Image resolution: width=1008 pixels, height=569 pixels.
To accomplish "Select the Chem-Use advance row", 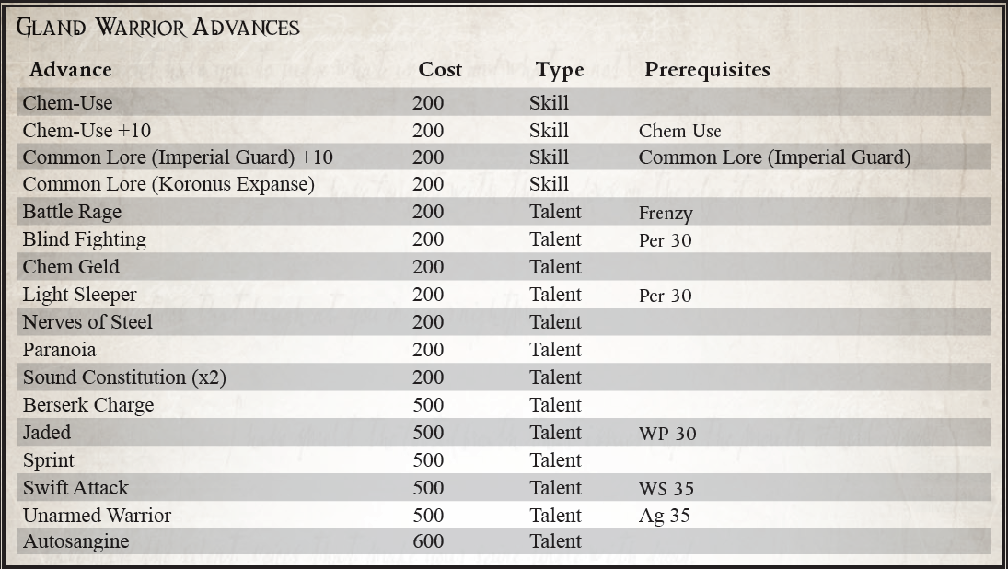I will (x=504, y=103).
